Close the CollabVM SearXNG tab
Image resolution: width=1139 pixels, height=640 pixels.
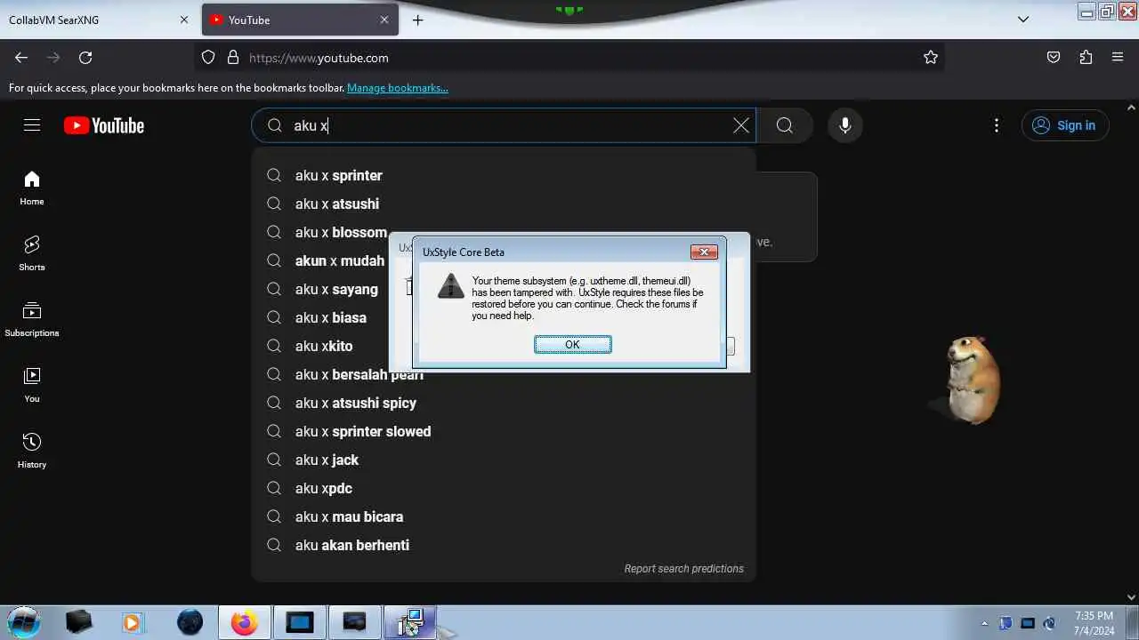point(184,20)
